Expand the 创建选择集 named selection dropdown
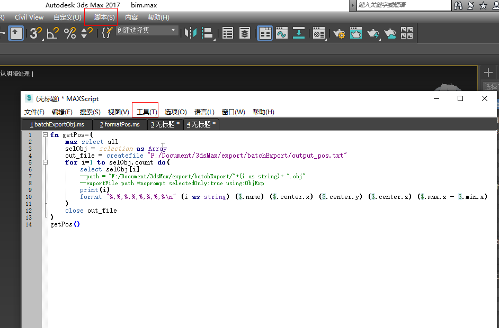This screenshot has width=499, height=328. (x=173, y=31)
